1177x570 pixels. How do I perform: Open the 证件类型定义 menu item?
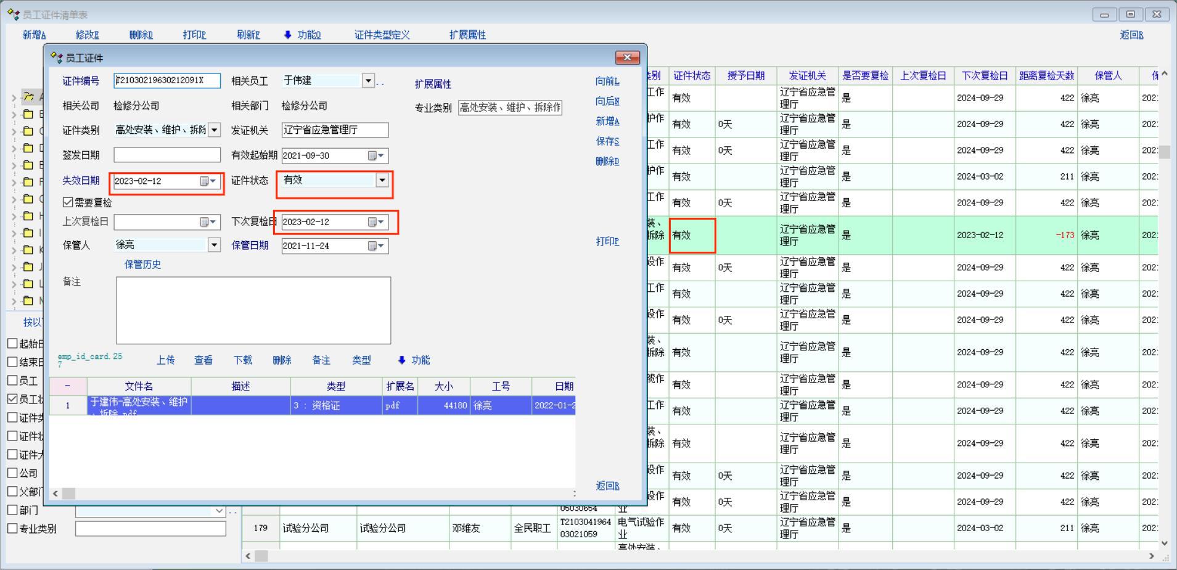(x=382, y=35)
